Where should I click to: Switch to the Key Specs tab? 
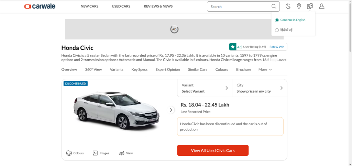pyautogui.click(x=140, y=69)
